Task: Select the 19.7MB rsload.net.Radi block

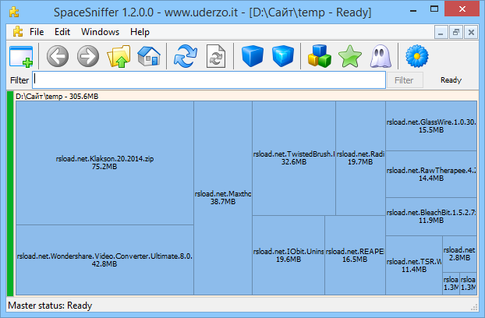Action: (361, 158)
